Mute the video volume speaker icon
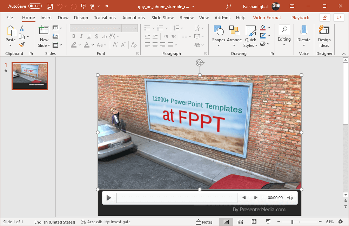 point(290,198)
